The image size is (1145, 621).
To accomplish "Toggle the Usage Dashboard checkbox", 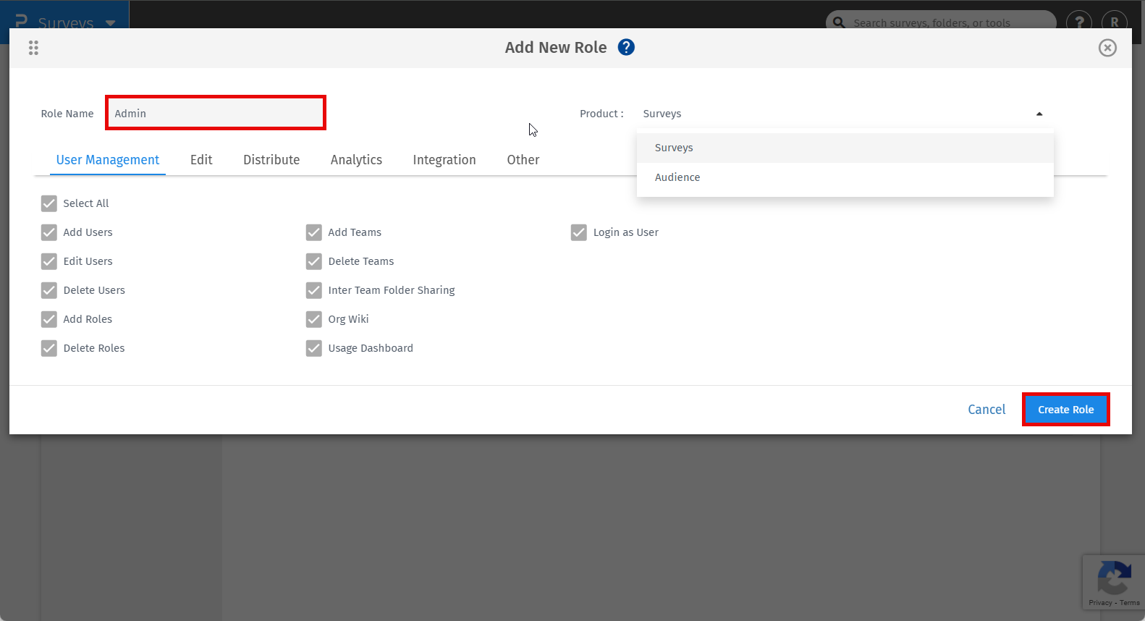I will tap(313, 348).
